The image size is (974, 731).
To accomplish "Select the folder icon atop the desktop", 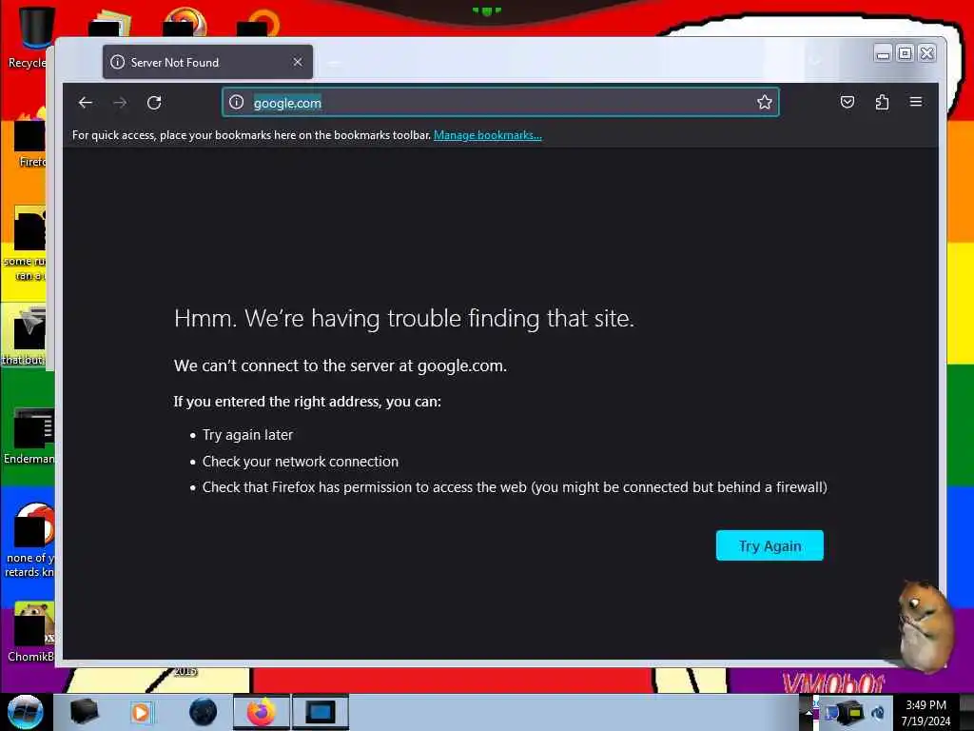I will click(109, 22).
